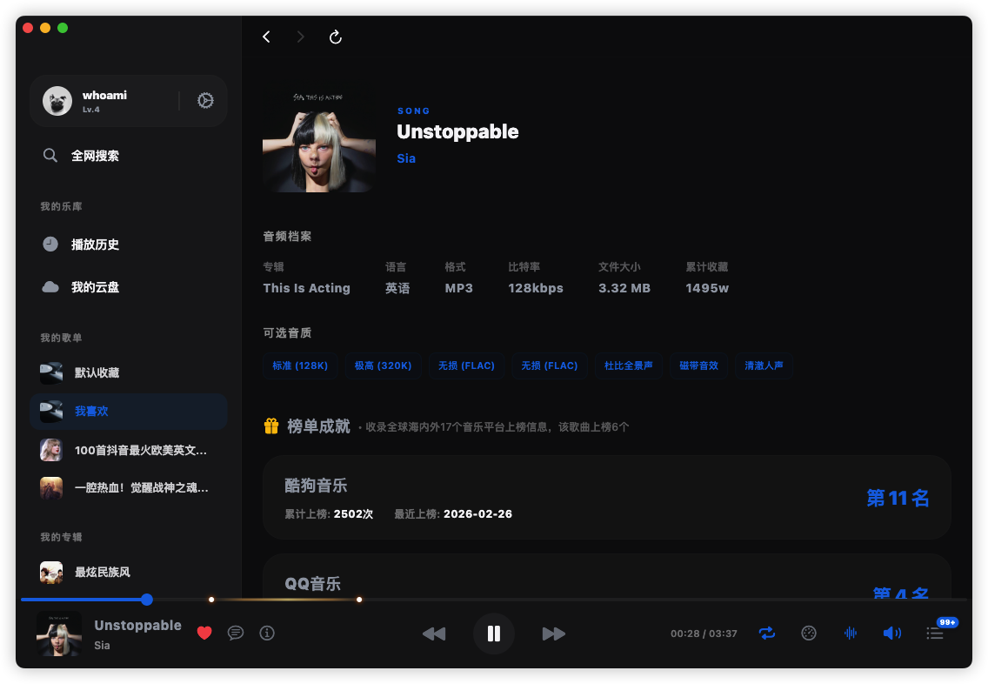This screenshot has width=988, height=684.
Task: Click the Unstoppable album cover art
Action: coord(319,136)
